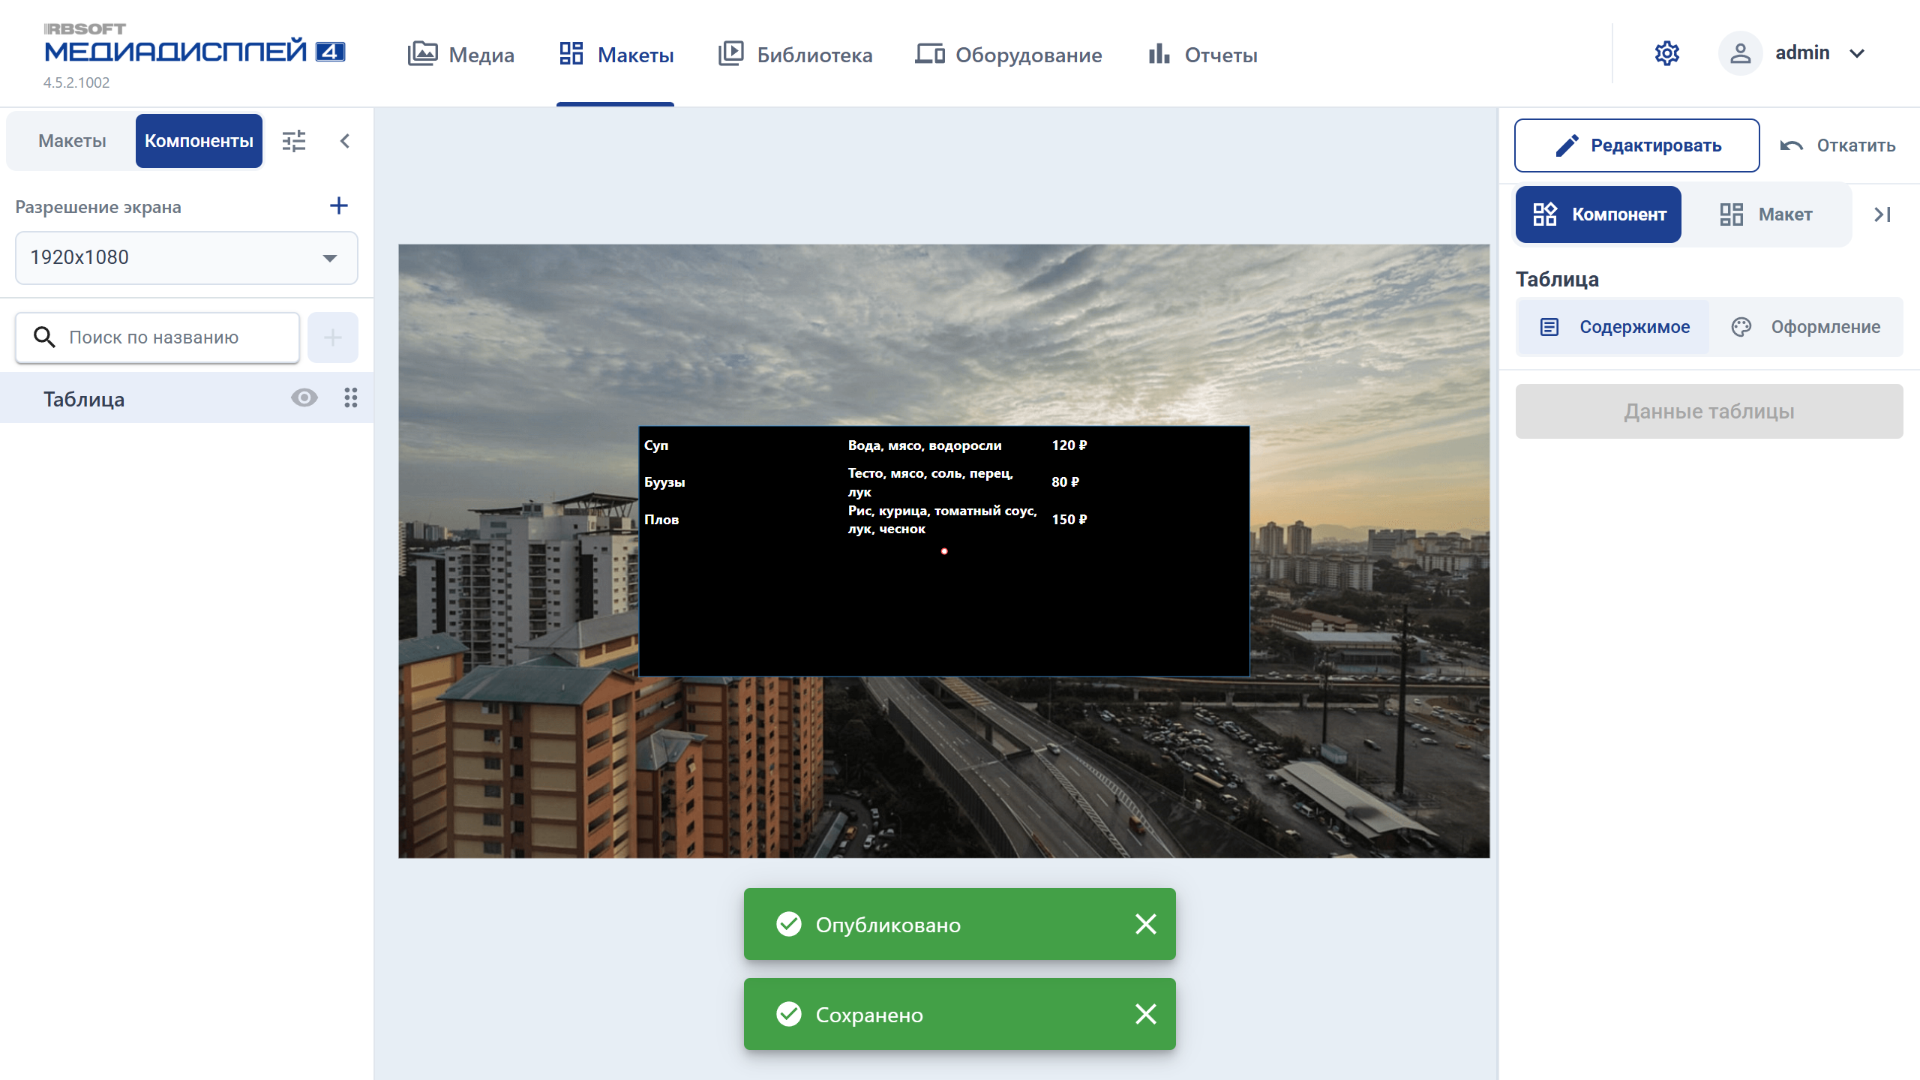Click the Откатить undo button

[x=1837, y=145]
